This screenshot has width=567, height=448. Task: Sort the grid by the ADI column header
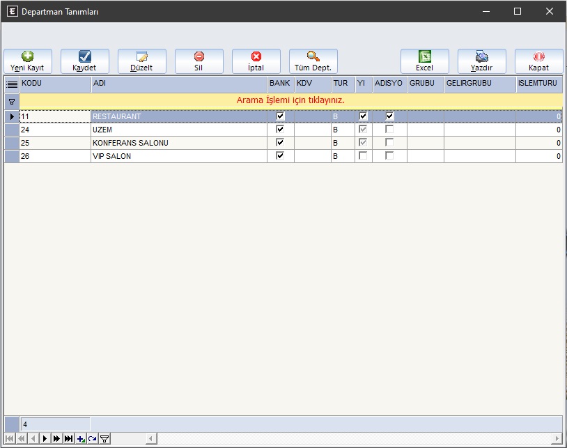click(179, 84)
